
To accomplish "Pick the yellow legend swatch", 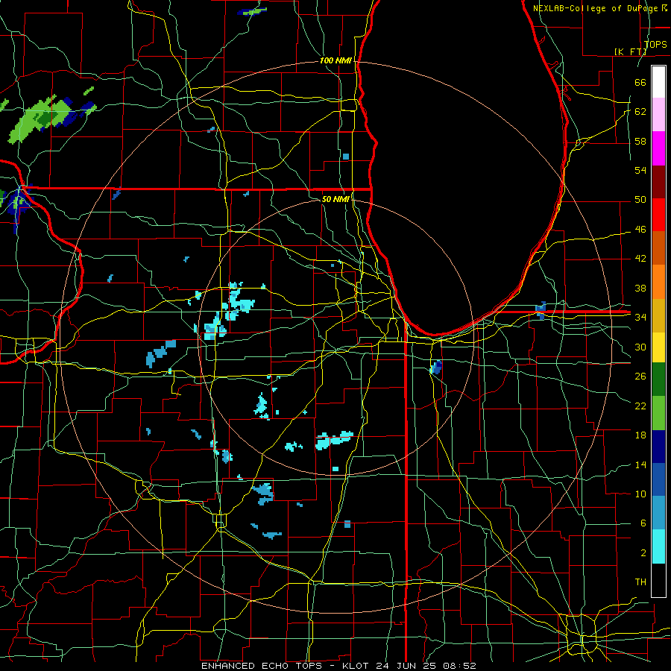I will pyautogui.click(x=658, y=347).
